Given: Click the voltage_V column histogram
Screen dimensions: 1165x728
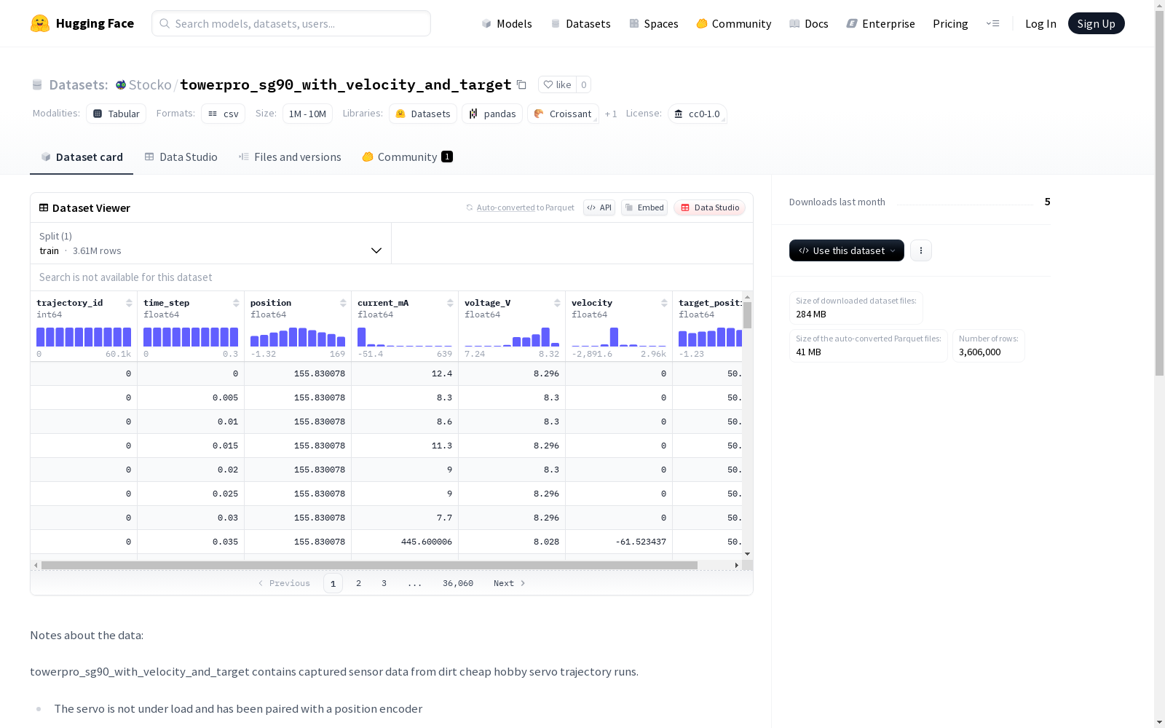Looking at the screenshot, I should (x=512, y=337).
